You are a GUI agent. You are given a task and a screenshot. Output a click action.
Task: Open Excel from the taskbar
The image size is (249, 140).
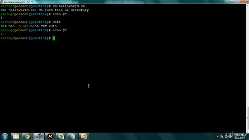tap(61, 136)
